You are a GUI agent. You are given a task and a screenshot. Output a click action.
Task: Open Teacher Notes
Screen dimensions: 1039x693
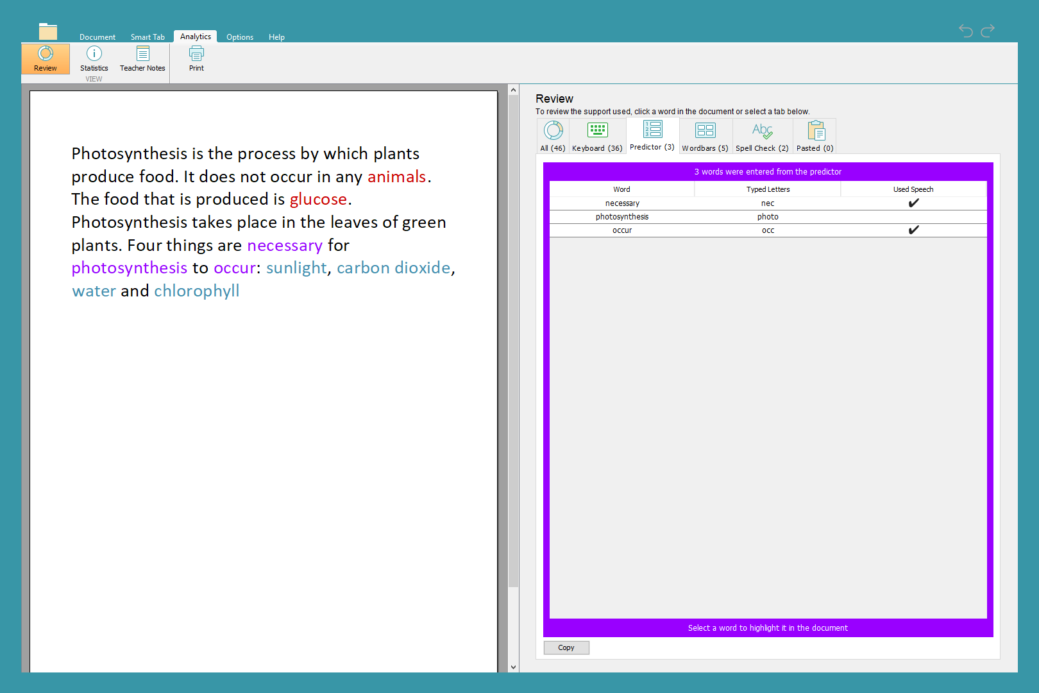tap(142, 58)
